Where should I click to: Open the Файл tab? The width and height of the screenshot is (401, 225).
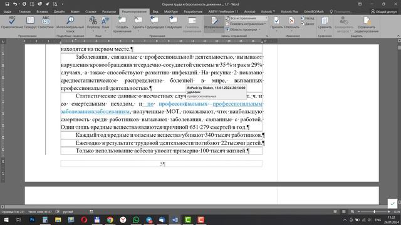pyautogui.click(x=8, y=12)
